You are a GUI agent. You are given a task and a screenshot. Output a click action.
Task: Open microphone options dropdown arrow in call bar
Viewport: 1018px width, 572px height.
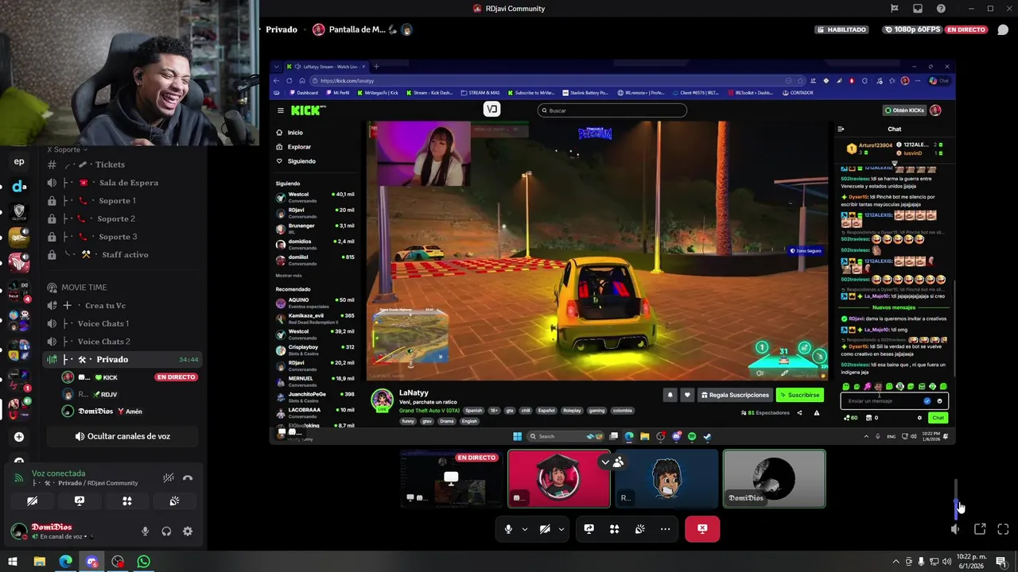click(x=525, y=529)
